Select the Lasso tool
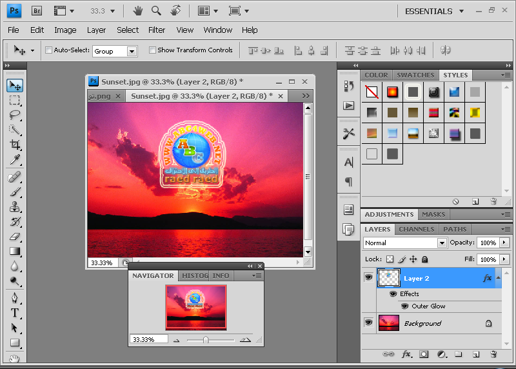This screenshot has width=516, height=369. (x=14, y=115)
